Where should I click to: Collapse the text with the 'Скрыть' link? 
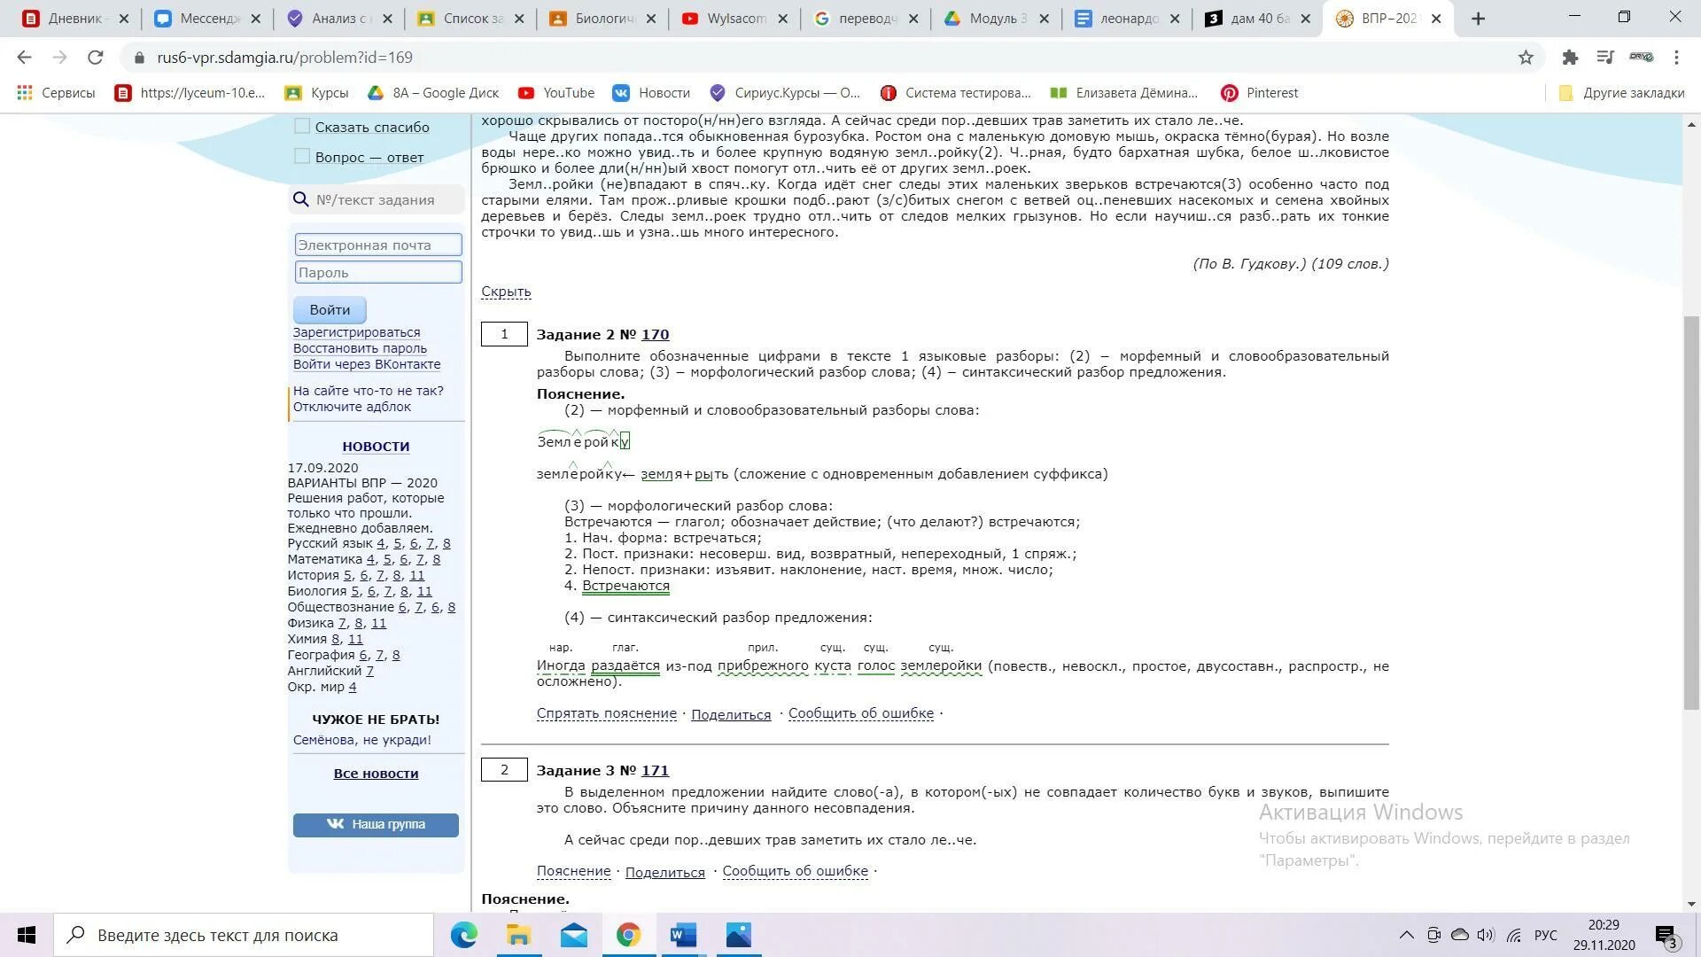coord(506,292)
